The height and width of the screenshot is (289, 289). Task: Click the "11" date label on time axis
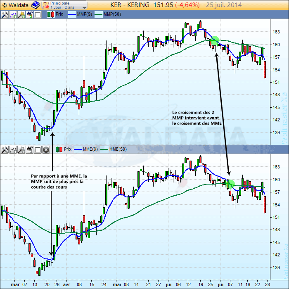(x=240, y=284)
